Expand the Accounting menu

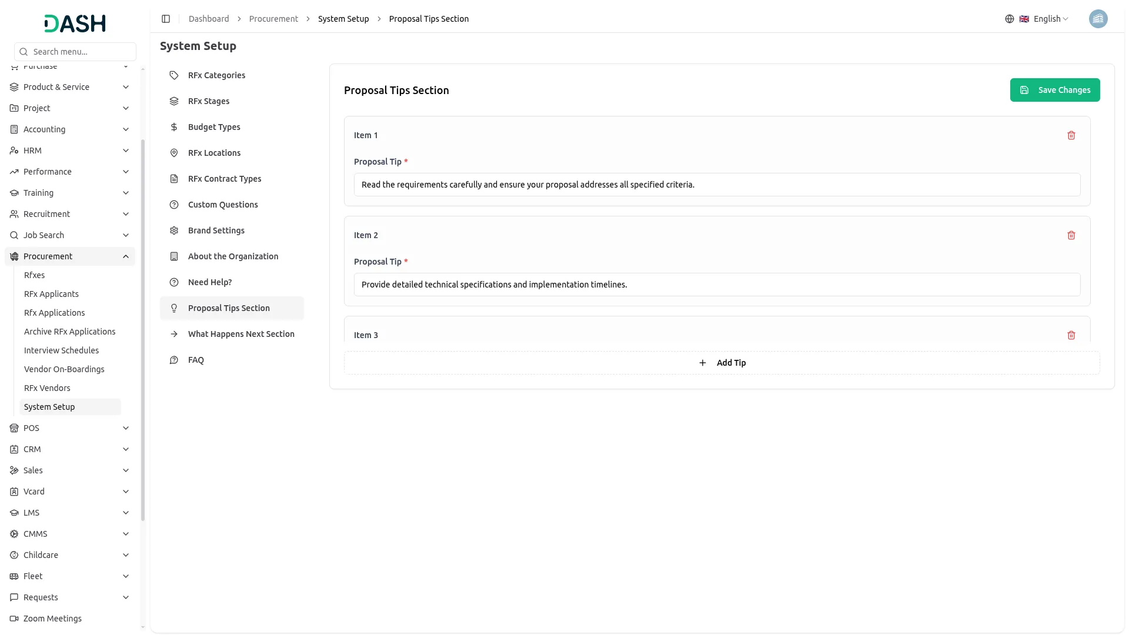pos(69,129)
